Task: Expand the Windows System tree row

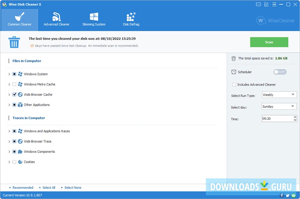Action: 9,74
